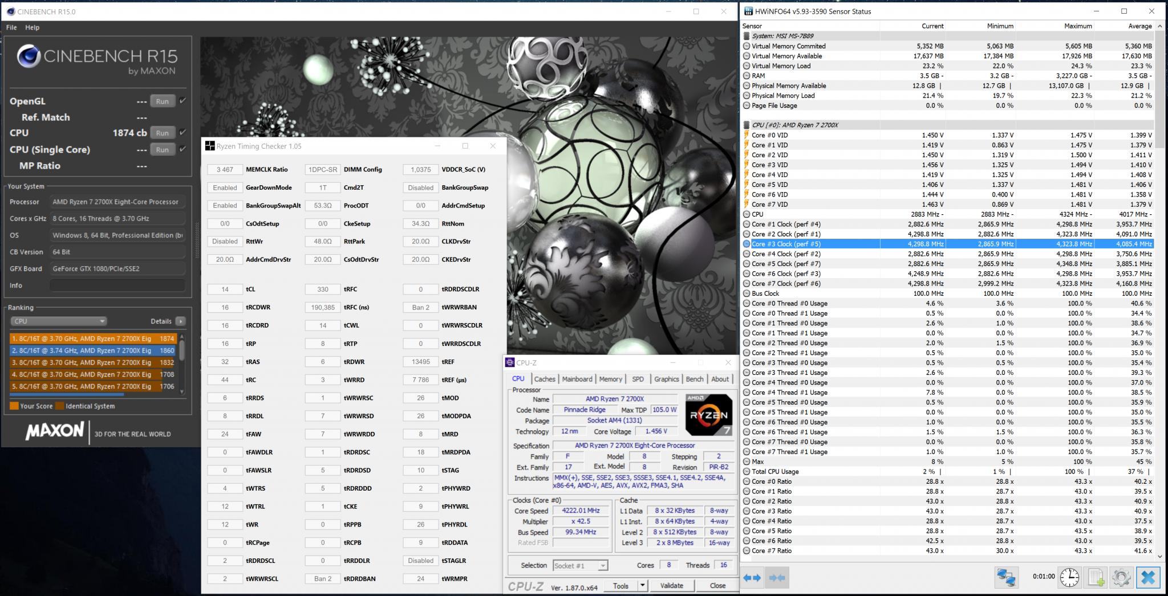1168x596 pixels.
Task: Click the ranking list vertical scrollbar thumb
Action: [x=182, y=350]
